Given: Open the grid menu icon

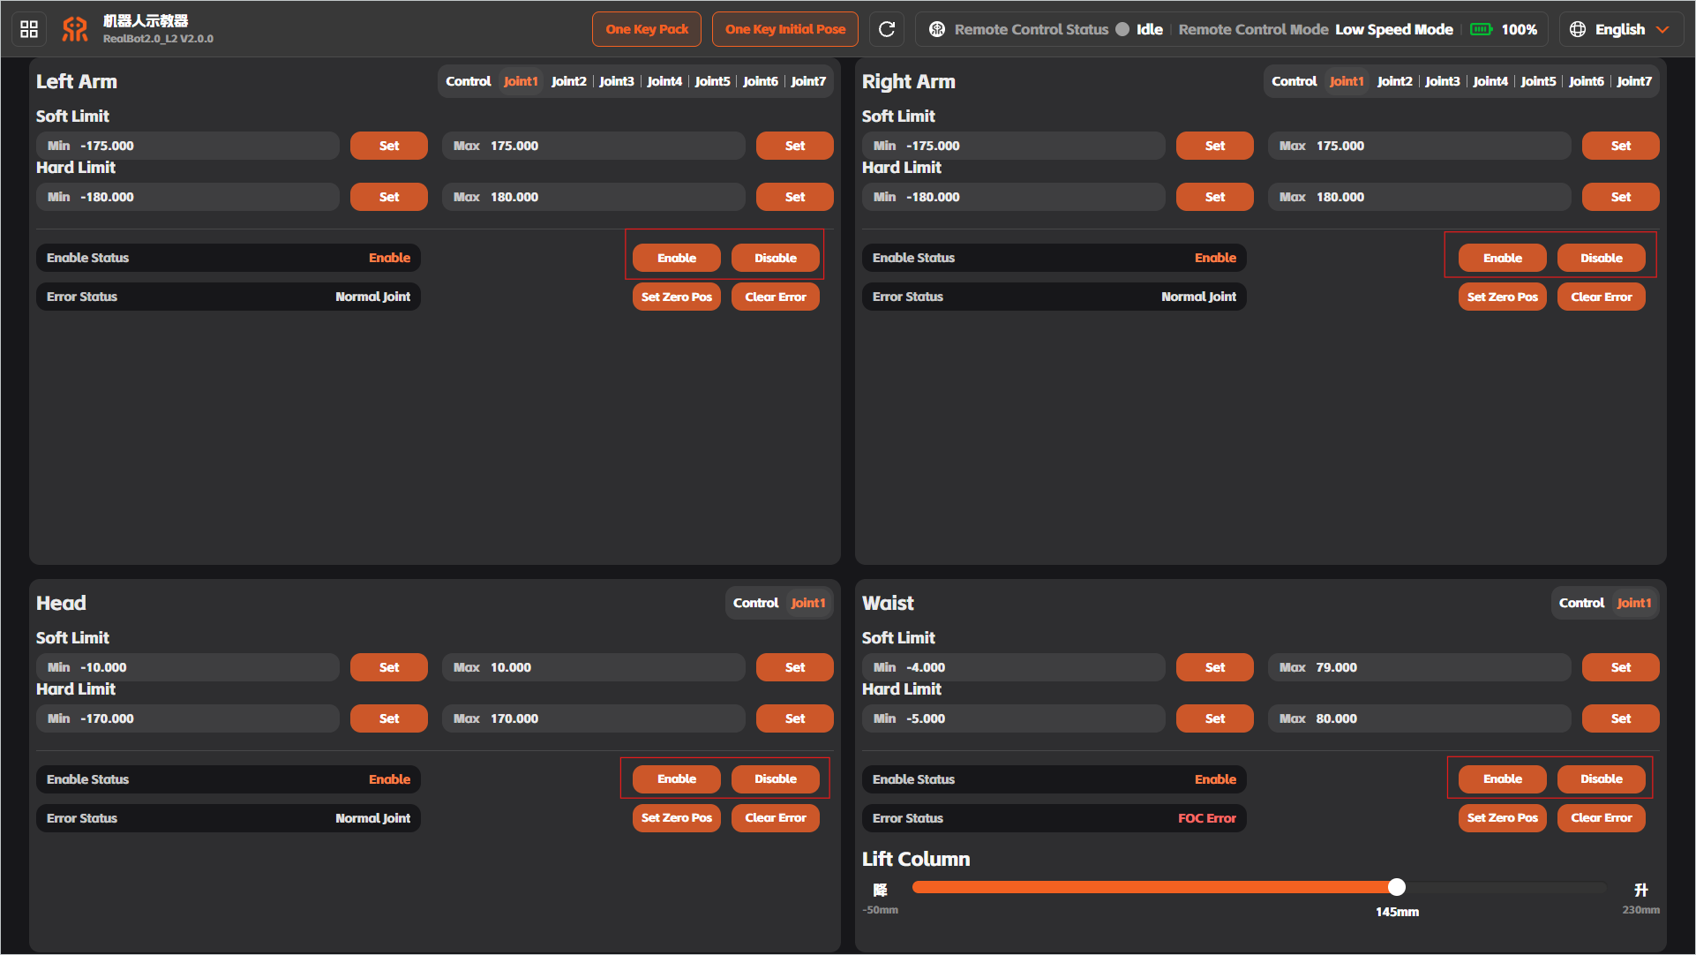Looking at the screenshot, I should [x=29, y=29].
